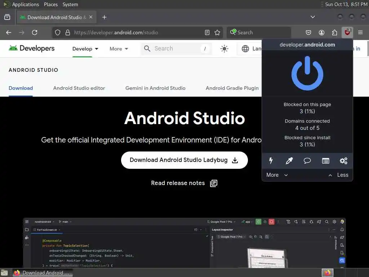Close the Download Android Studio tab
Image resolution: width=369 pixels, height=277 pixels.
(x=91, y=17)
